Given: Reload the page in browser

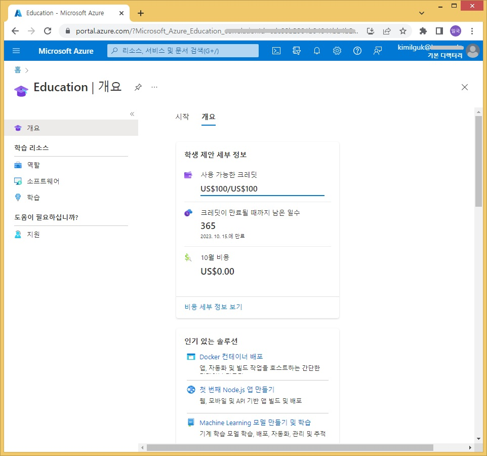Looking at the screenshot, I should [x=48, y=31].
